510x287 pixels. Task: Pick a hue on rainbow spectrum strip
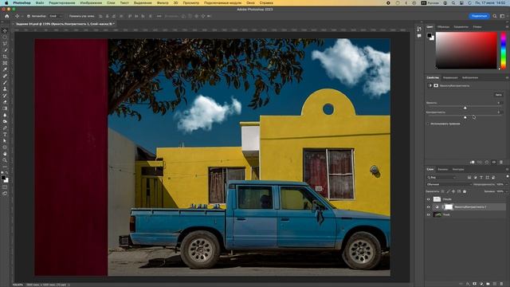(503, 50)
